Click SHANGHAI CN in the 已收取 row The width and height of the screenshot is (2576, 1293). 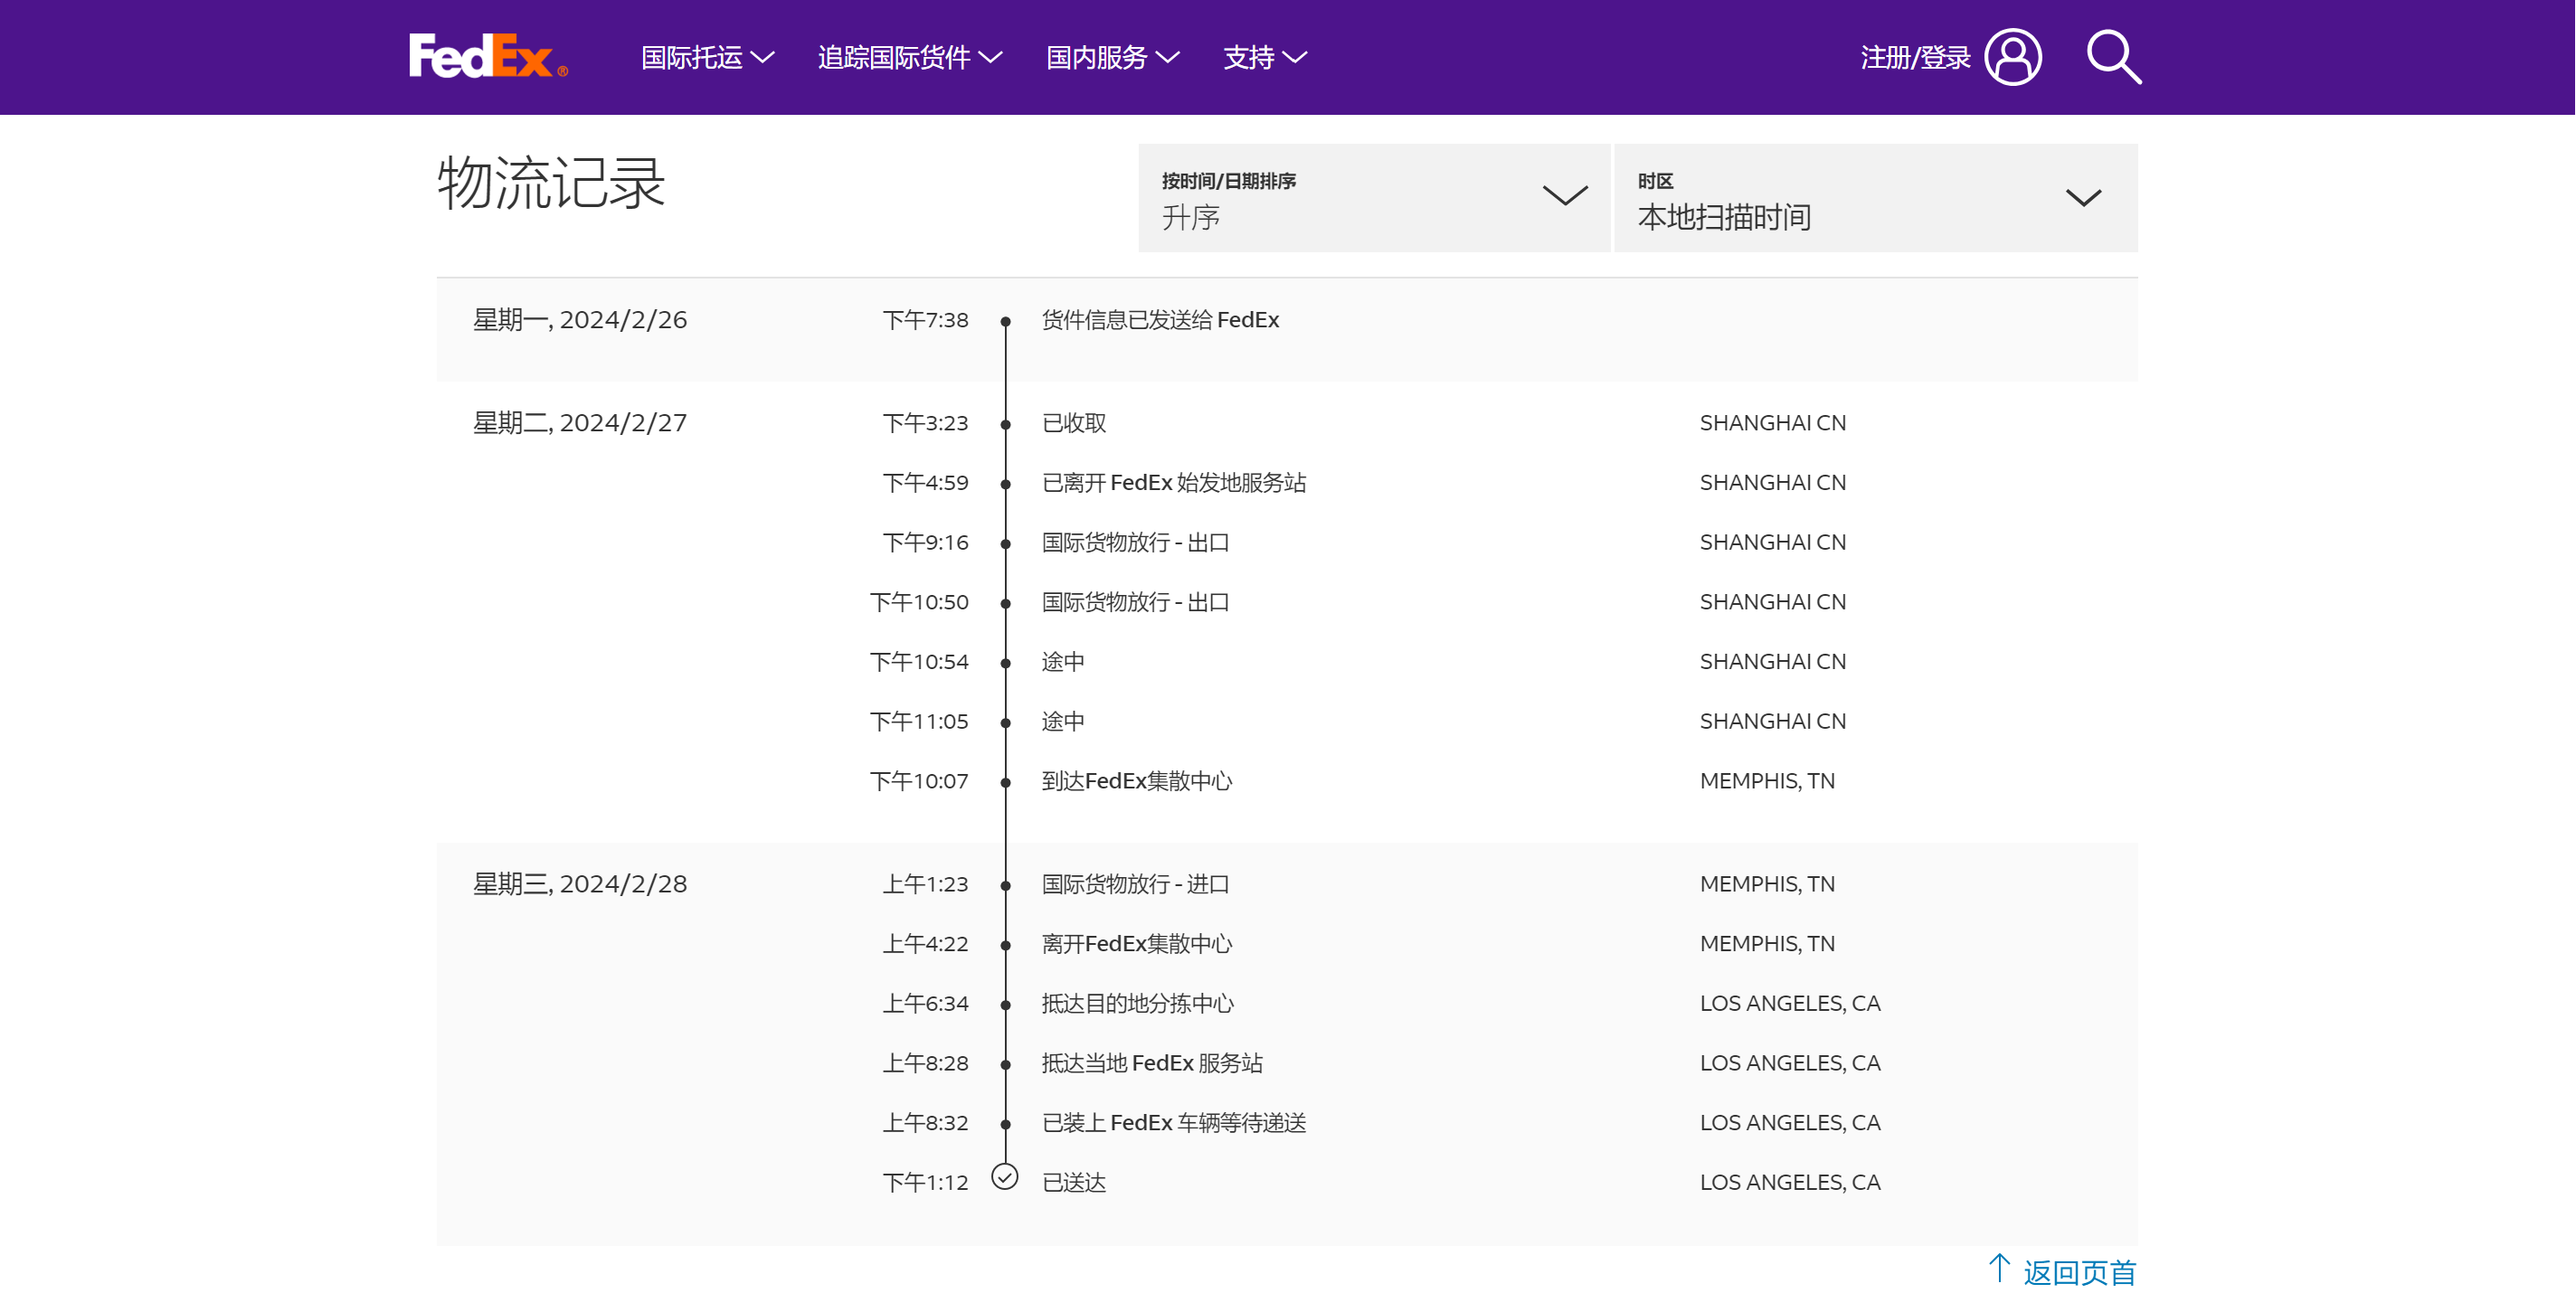1773,423
